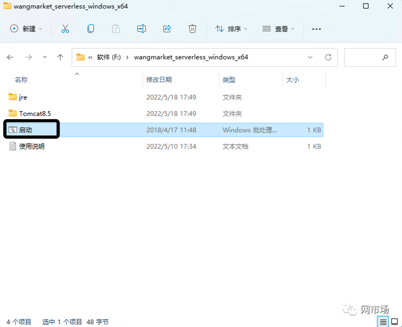
Task: Maximize the Explorer window
Action: 366,6
